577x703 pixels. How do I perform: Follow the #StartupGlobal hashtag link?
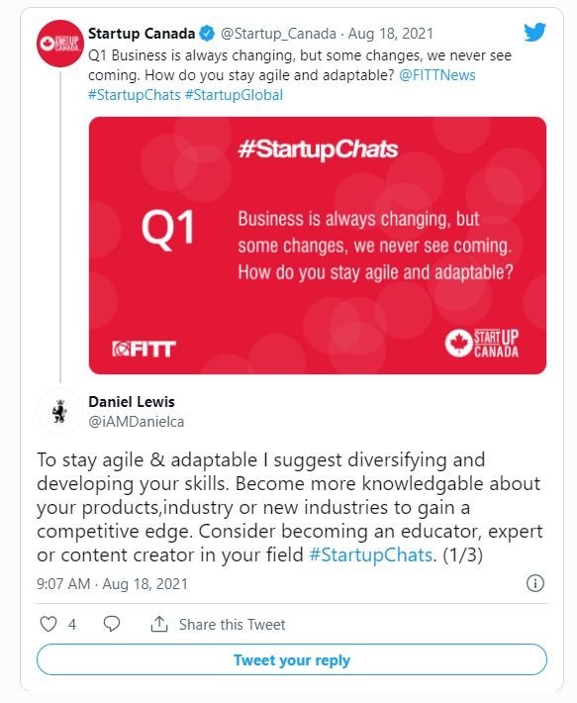coord(234,95)
